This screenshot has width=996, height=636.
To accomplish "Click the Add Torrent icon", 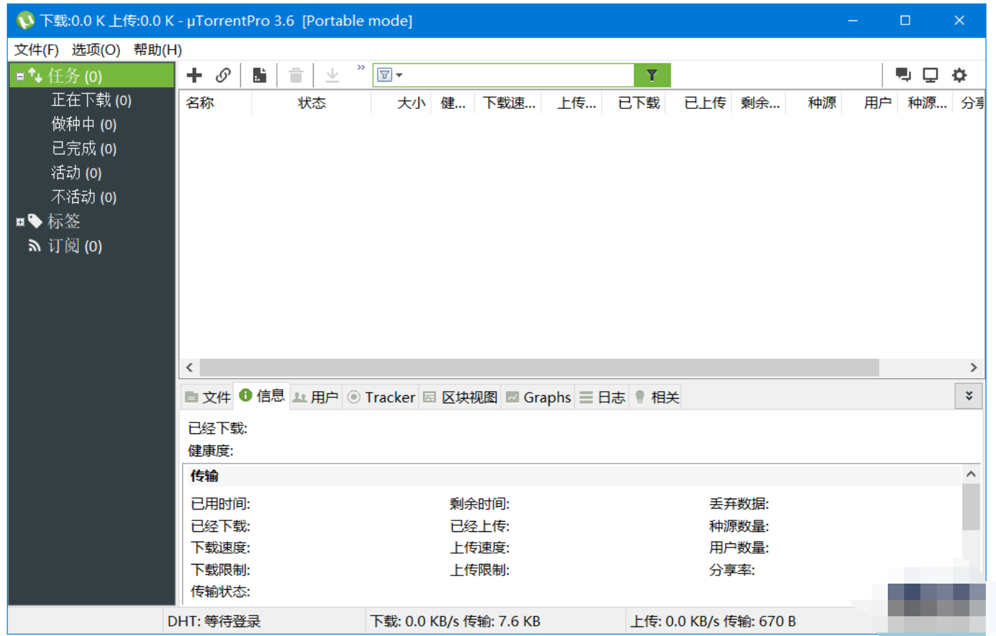I will 194,75.
